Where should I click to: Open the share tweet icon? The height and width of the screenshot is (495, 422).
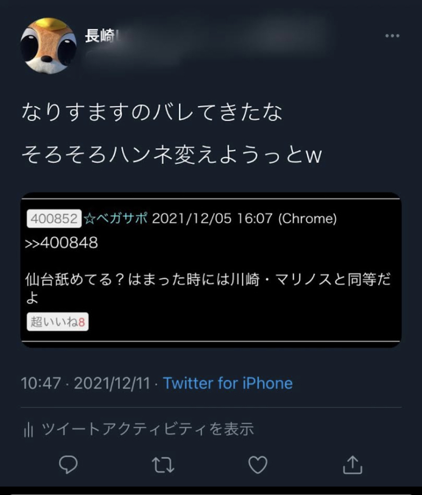[x=352, y=465]
